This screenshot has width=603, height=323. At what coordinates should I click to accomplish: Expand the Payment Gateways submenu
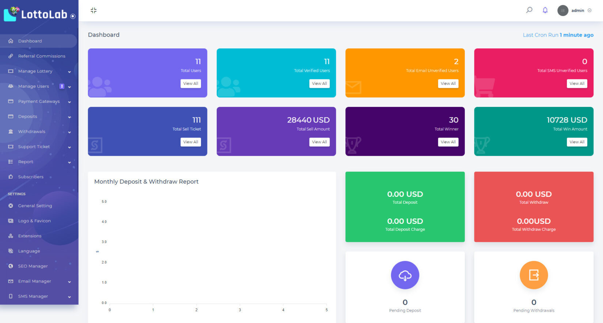[69, 102]
